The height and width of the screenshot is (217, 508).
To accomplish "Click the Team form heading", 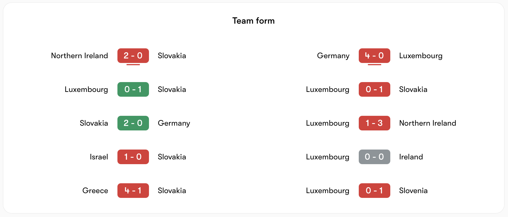I will click(253, 21).
